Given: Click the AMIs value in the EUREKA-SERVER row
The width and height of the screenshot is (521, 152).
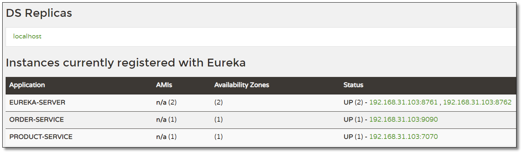Looking at the screenshot, I should [x=166, y=102].
